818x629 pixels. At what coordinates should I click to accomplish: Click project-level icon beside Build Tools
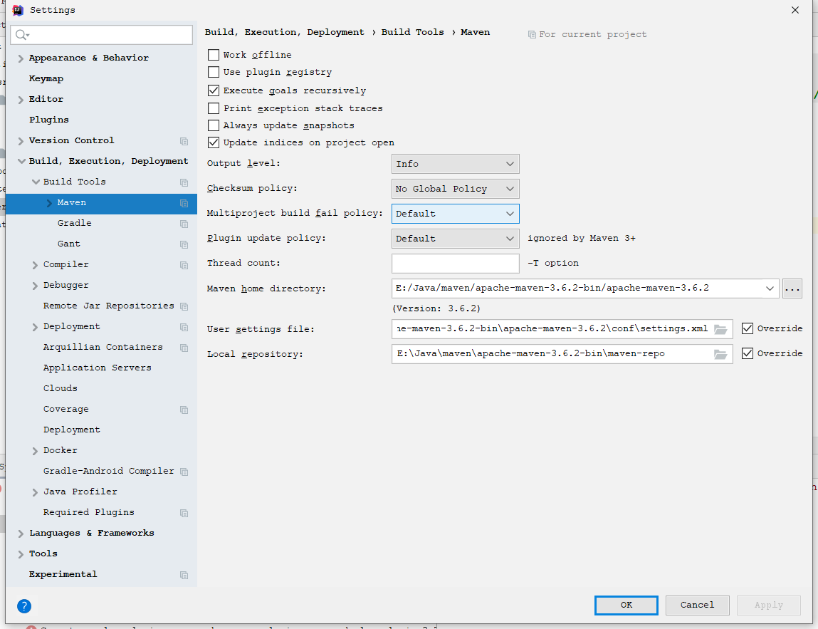(184, 182)
